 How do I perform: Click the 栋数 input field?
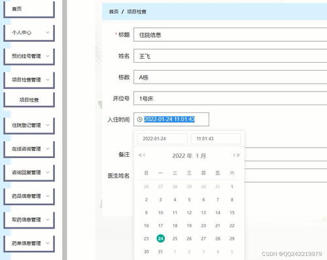230,77
